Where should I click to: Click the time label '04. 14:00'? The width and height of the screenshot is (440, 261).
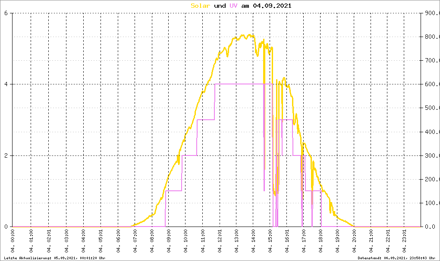coord(253,241)
